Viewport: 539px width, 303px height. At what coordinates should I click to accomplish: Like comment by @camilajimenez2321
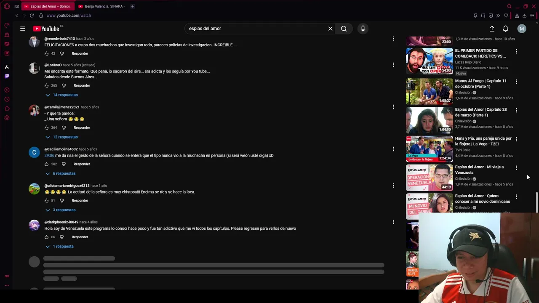(x=46, y=128)
